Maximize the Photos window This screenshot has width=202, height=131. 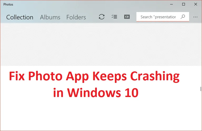pyautogui.click(x=184, y=4)
